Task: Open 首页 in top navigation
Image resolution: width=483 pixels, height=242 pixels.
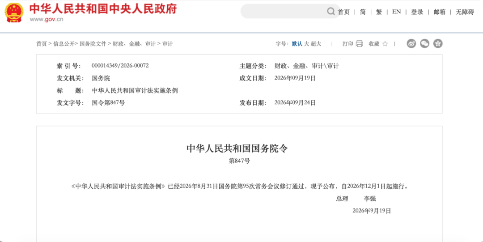Action: pos(344,12)
